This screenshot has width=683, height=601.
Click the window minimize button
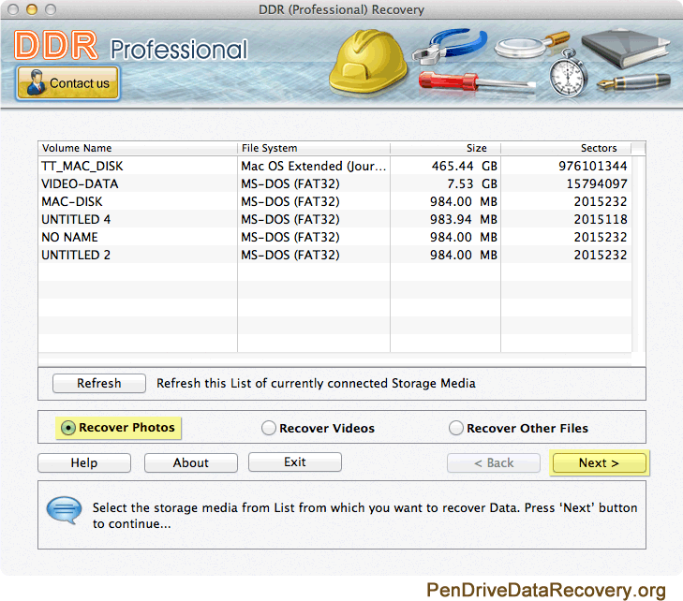32,9
